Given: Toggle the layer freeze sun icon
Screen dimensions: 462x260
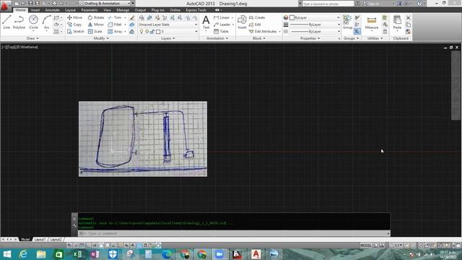Looking at the screenshot, I should point(147,32).
